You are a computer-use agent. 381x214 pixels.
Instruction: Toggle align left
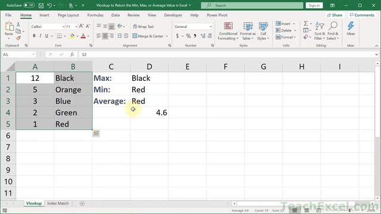click(99, 36)
